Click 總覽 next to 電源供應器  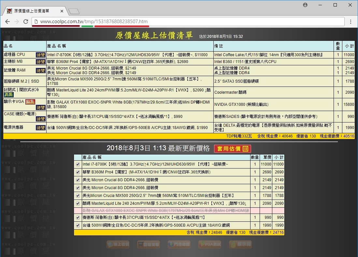click(41, 127)
